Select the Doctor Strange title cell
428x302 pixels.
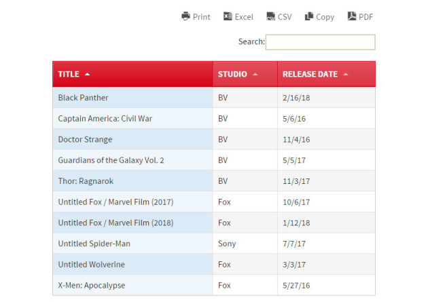pos(132,139)
